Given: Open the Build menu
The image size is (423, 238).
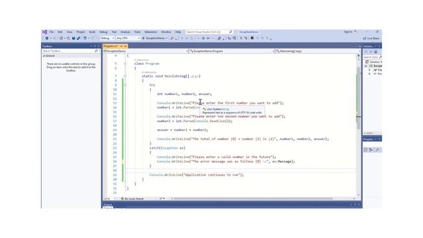Looking at the screenshot, I should (x=92, y=32).
